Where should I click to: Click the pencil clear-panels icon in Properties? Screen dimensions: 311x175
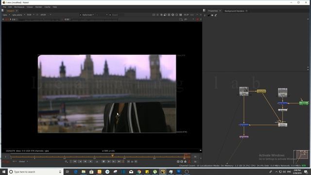(x=216, y=15)
